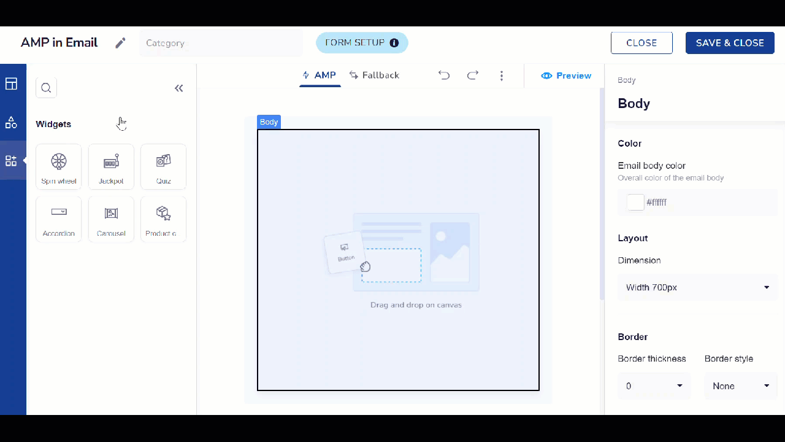The image size is (785, 442).
Task: Switch to the Fallback tab
Action: 374,75
